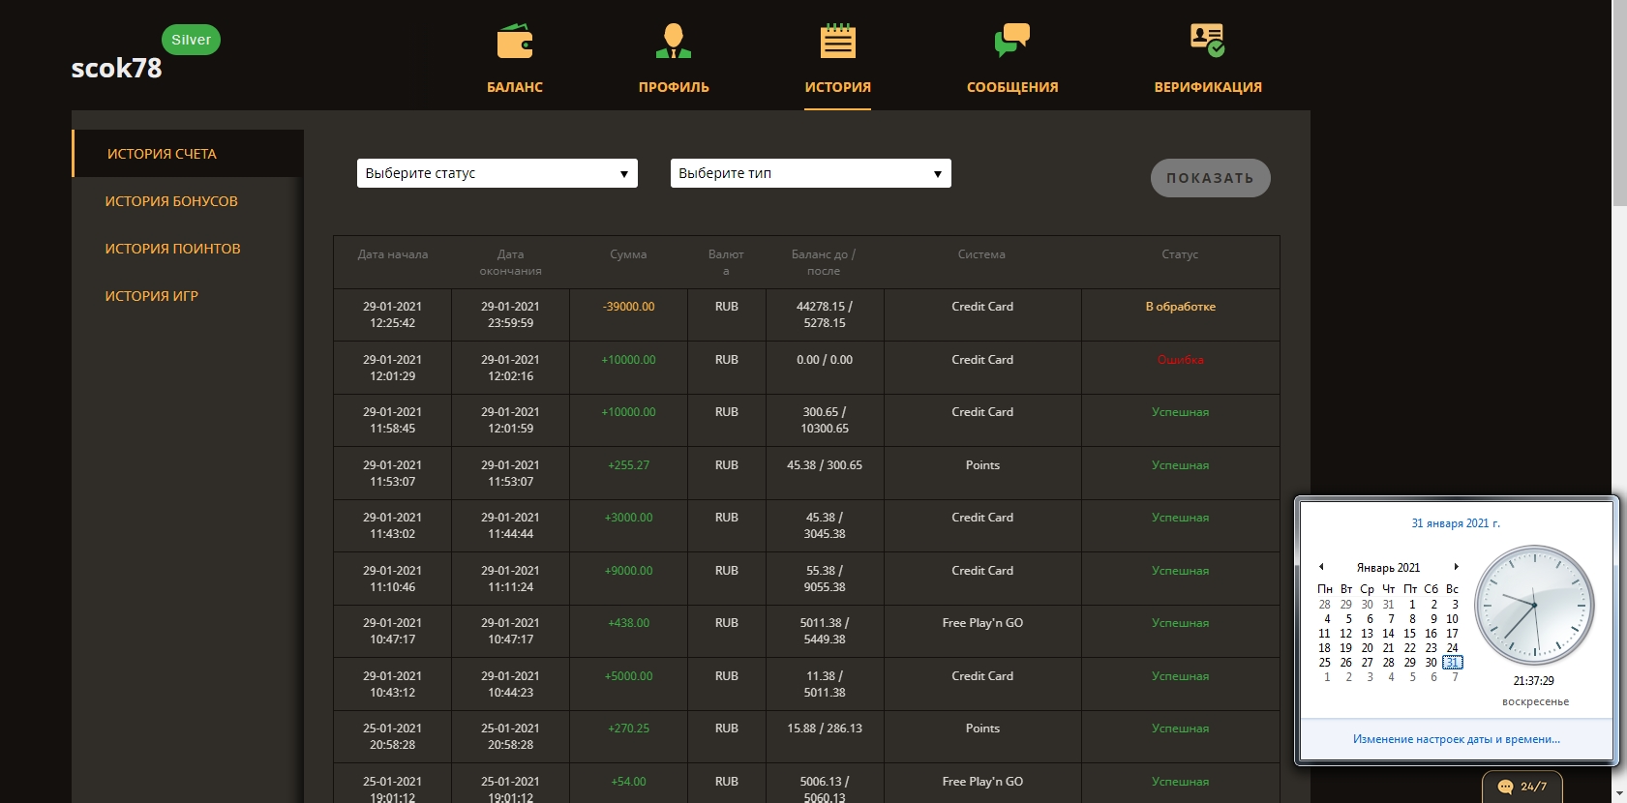Click the воскресенье weekday label

(x=1535, y=702)
